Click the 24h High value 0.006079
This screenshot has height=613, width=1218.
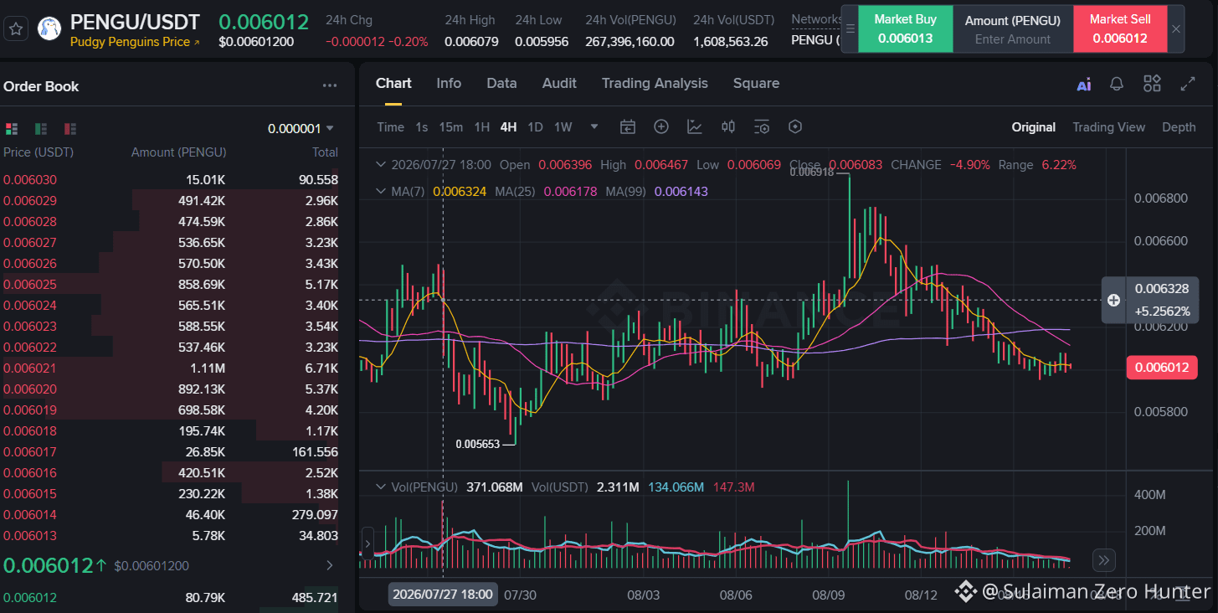471,41
